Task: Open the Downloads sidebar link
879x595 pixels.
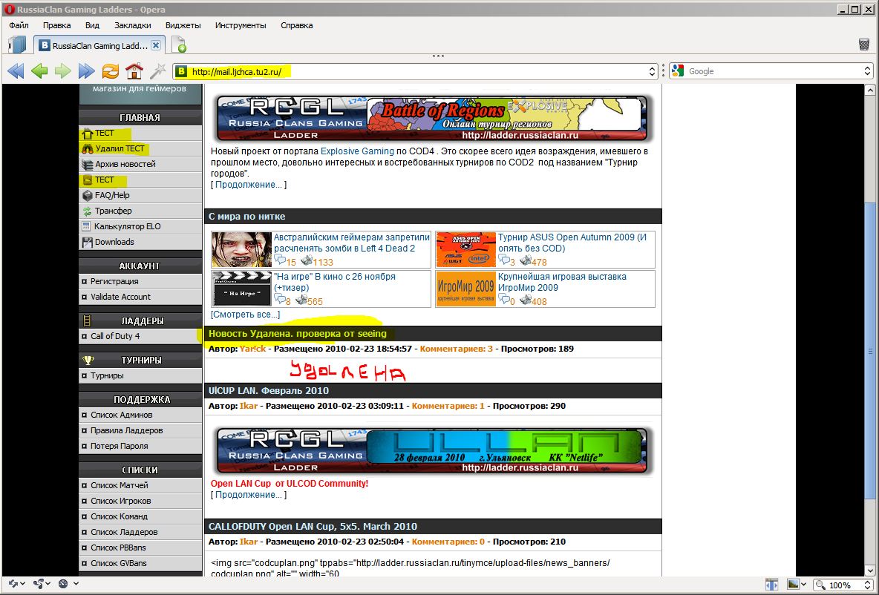Action: 114,242
